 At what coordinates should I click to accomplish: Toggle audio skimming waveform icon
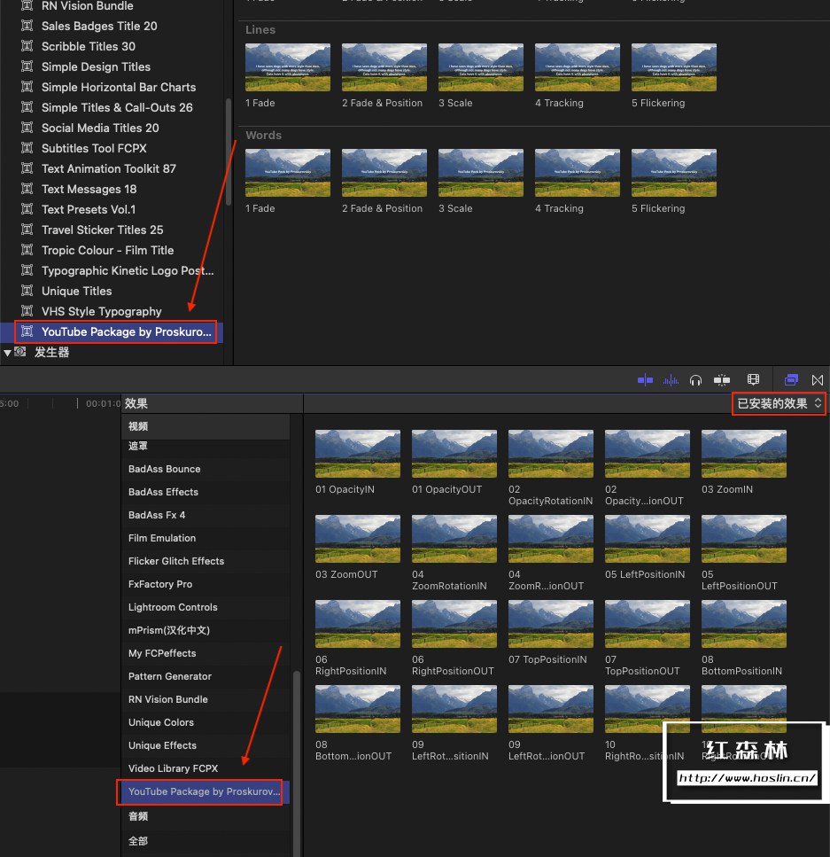pos(671,380)
